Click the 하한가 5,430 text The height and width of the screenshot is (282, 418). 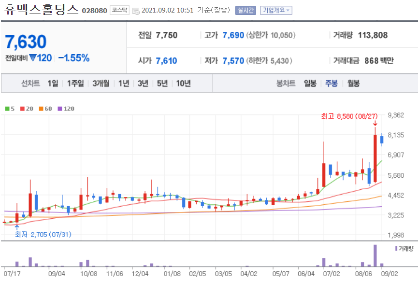(269, 61)
